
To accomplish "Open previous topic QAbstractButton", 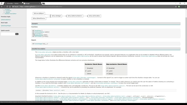I will (6, 20).
